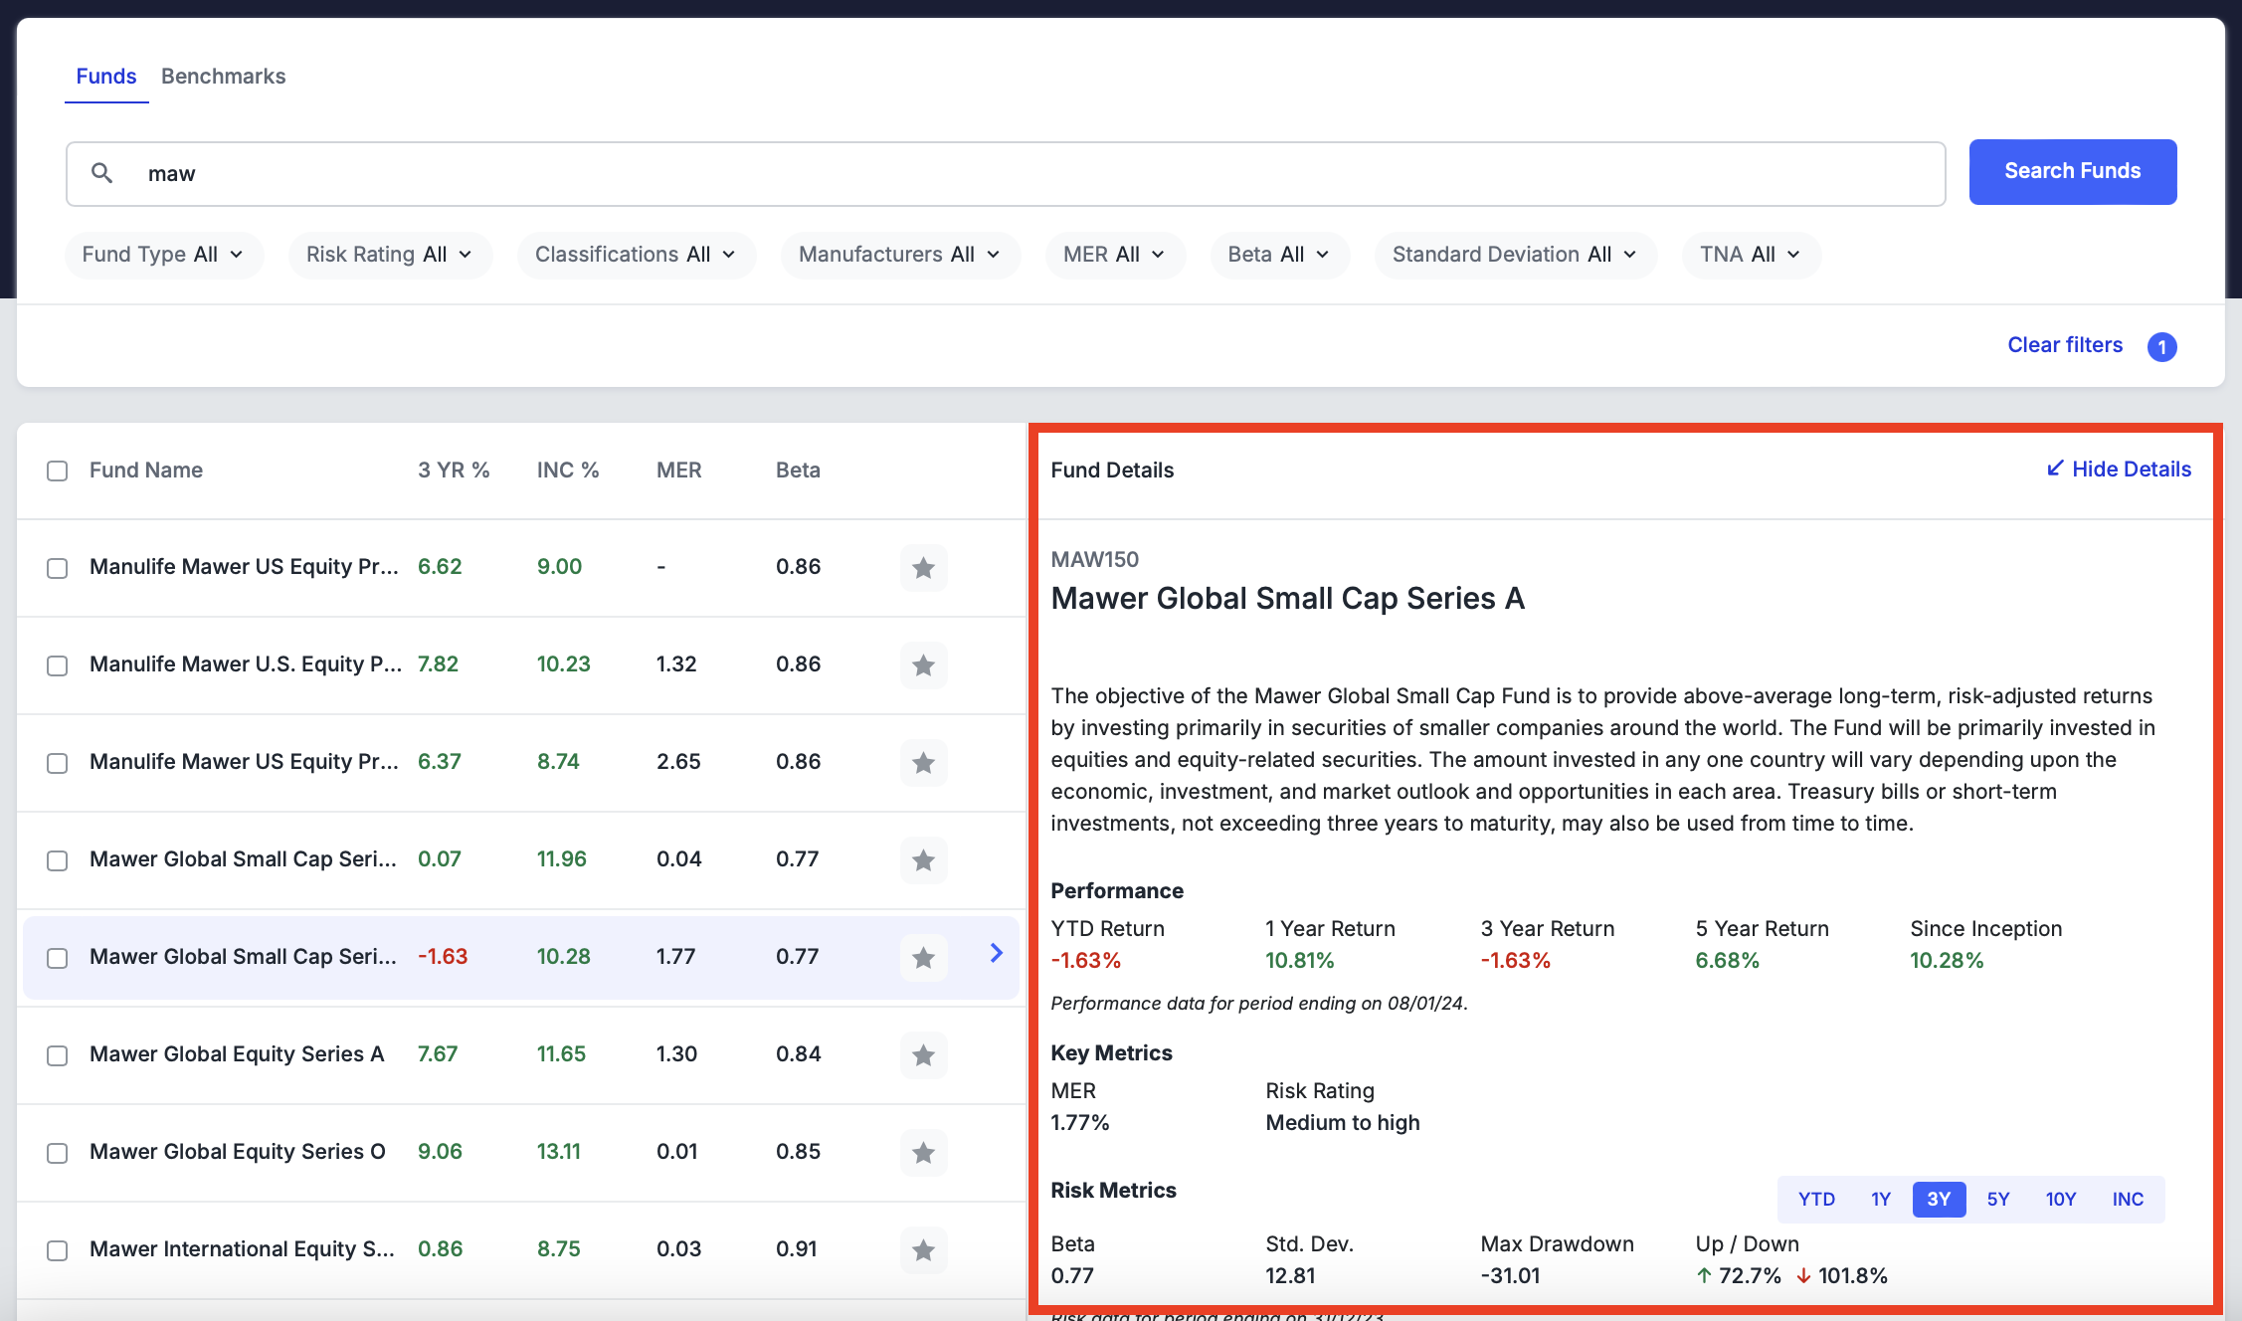The height and width of the screenshot is (1321, 2242).
Task: Click the Max Drawdown -31.01 value
Action: [x=1510, y=1276]
